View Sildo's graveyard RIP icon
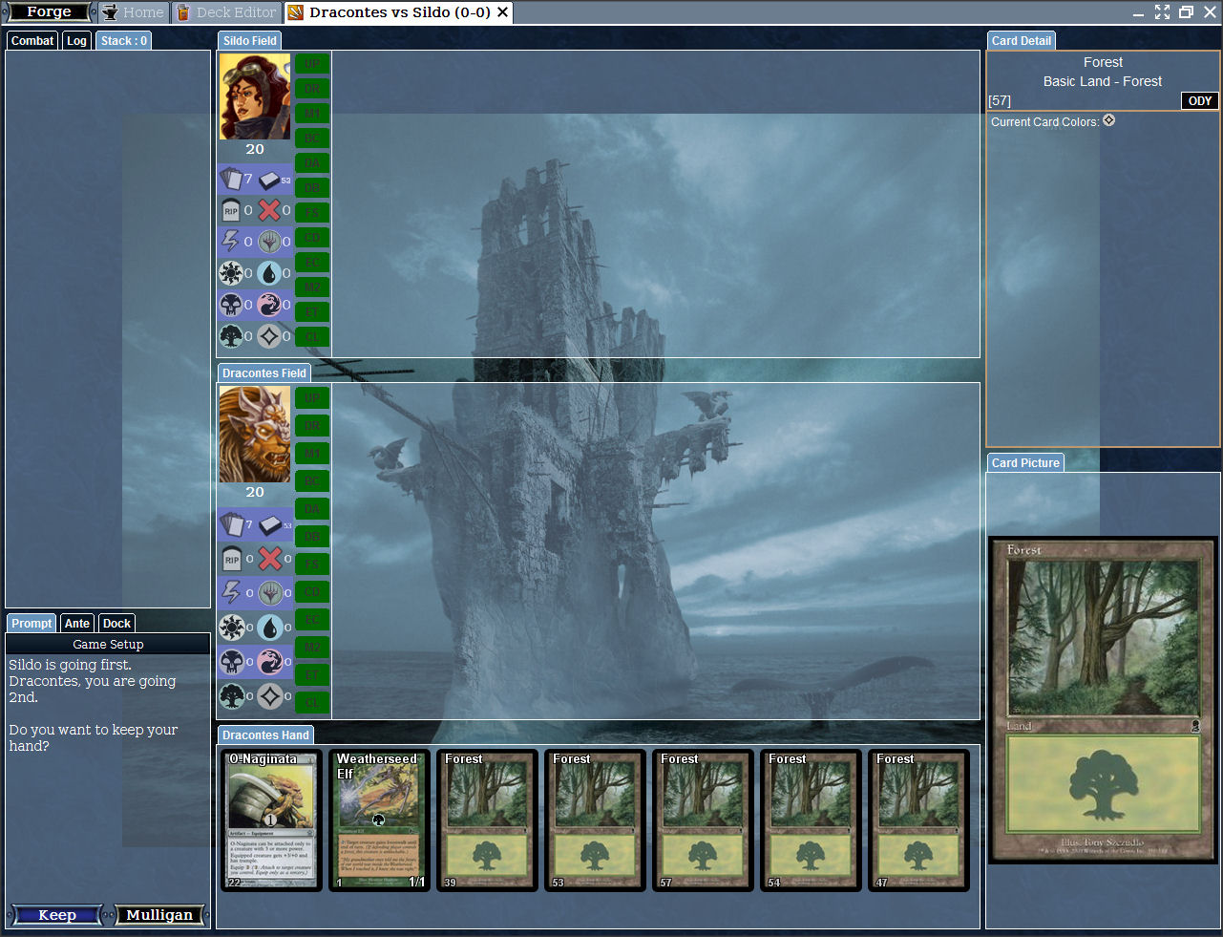The height and width of the screenshot is (937, 1223). click(231, 210)
